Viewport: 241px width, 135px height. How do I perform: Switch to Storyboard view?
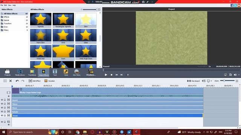tap(193, 81)
